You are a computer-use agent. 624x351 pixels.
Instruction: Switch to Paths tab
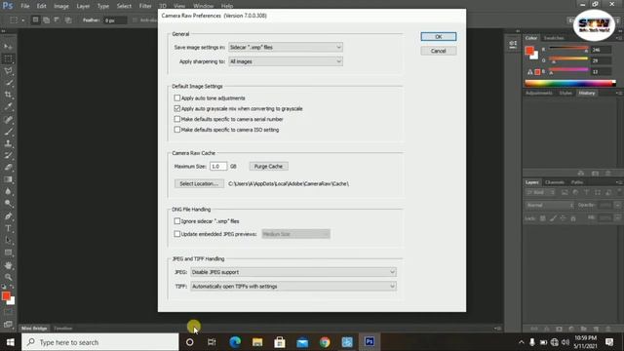coord(576,182)
